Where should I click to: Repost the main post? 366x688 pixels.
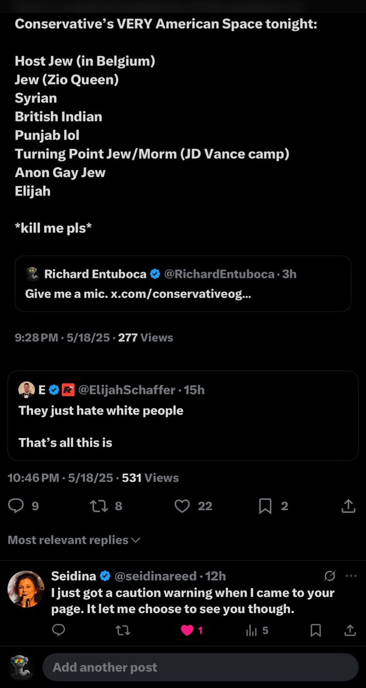(98, 506)
